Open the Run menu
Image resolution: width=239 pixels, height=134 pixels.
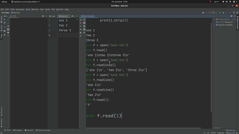coord(42,9)
